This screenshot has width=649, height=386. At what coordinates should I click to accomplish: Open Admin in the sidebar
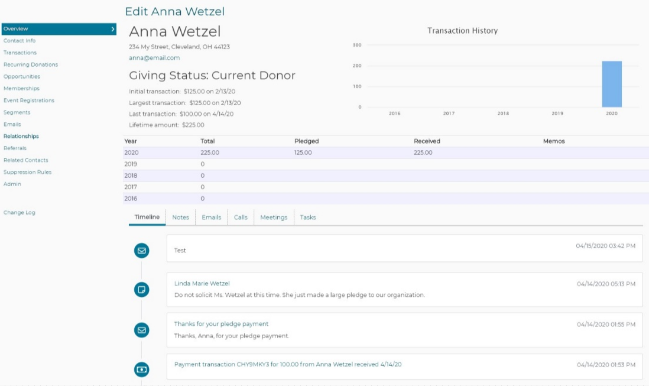12,184
